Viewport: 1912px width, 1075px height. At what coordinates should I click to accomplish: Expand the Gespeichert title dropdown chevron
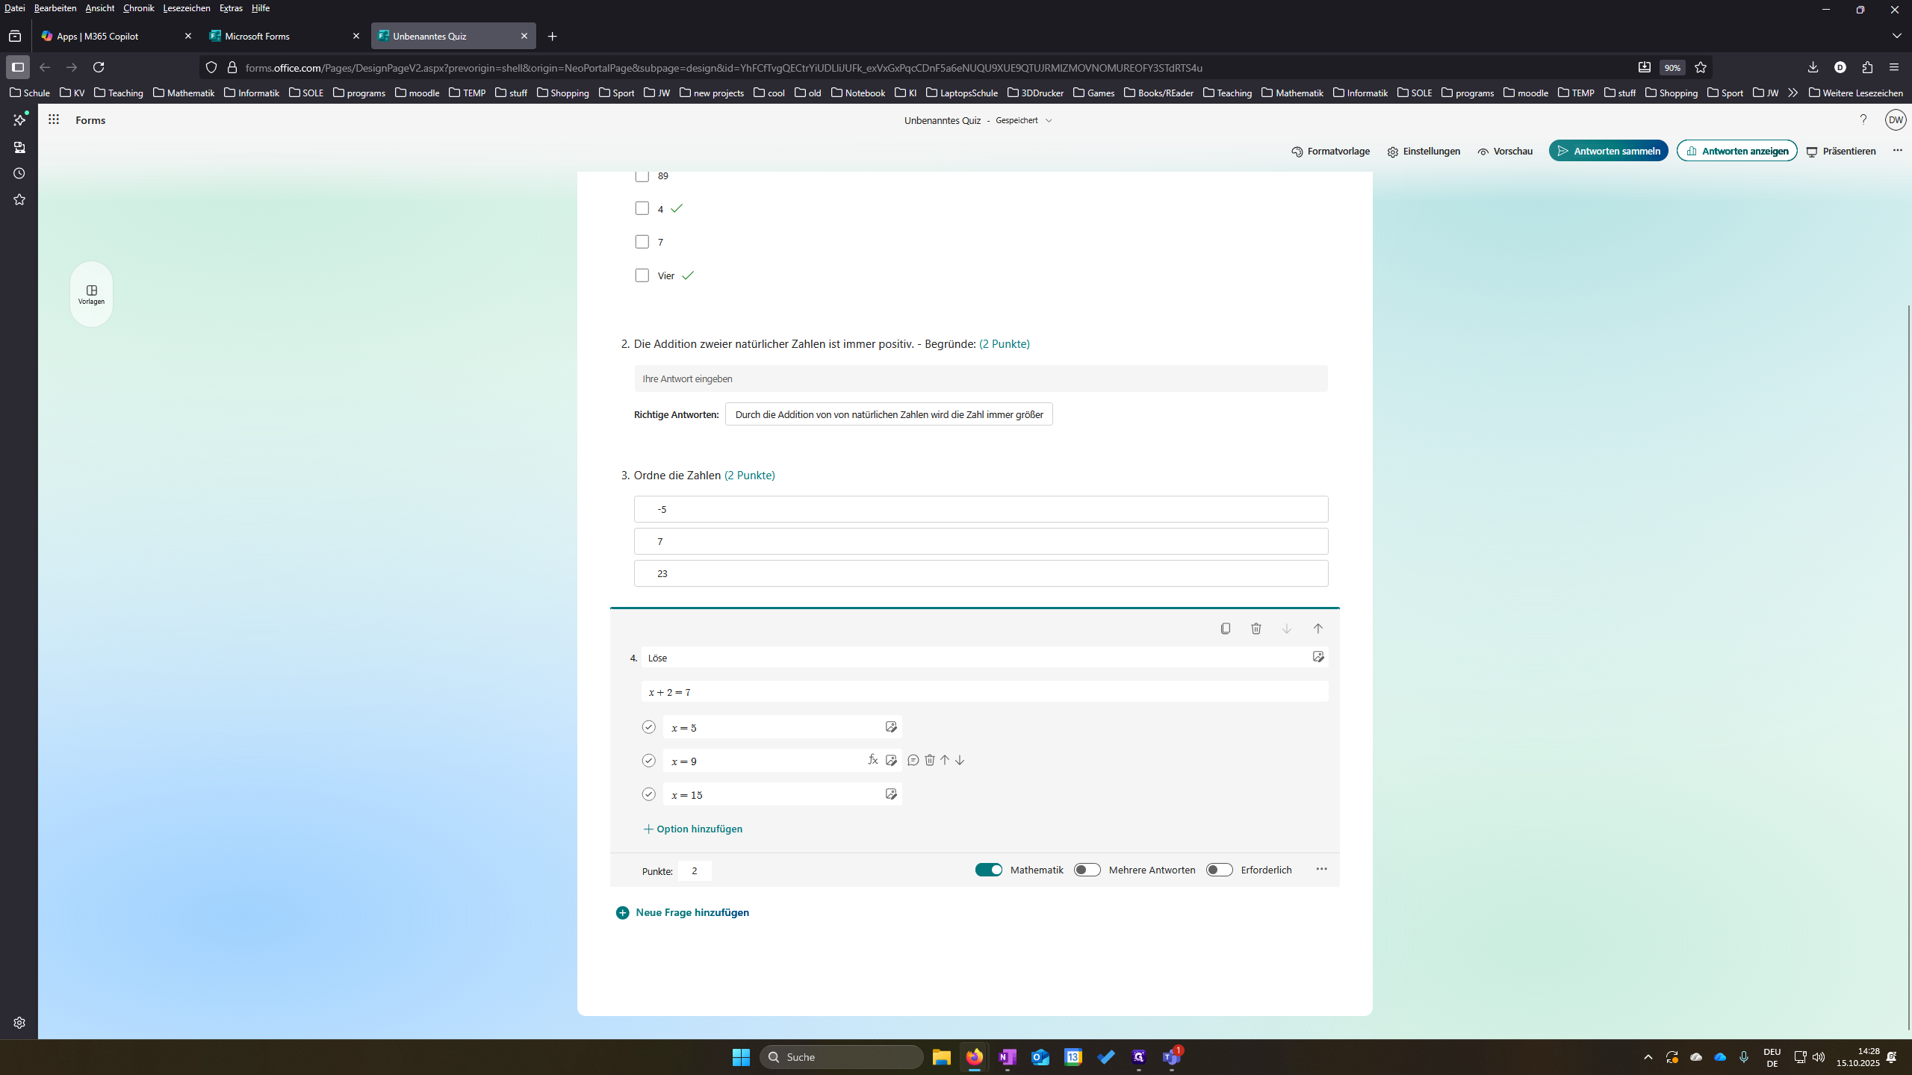pos(1049,120)
